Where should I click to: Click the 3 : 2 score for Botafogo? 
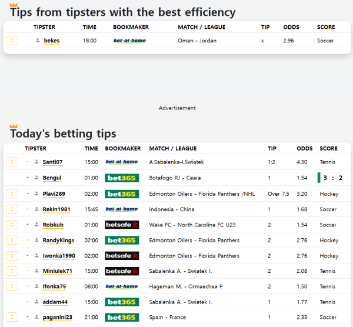coord(332,178)
